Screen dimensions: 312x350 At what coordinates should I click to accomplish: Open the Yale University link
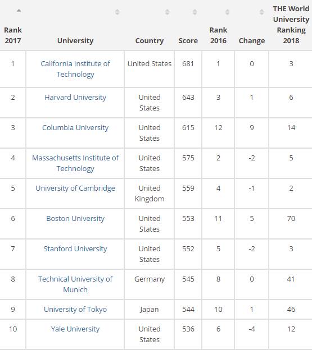(x=75, y=329)
